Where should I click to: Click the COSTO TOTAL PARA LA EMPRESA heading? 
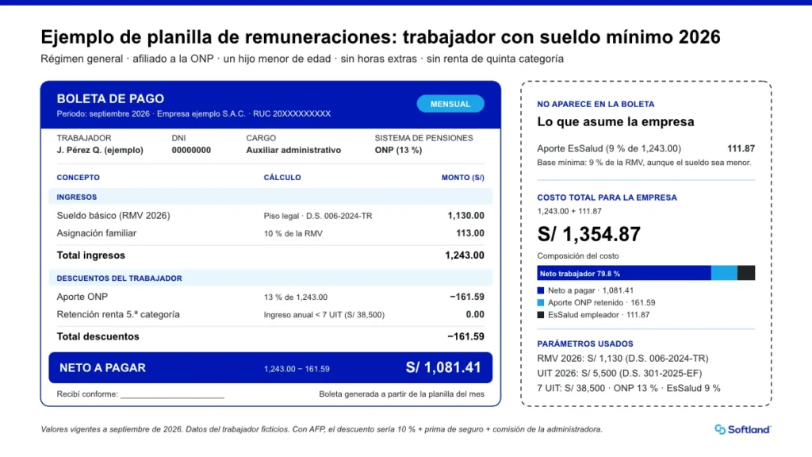(x=607, y=198)
